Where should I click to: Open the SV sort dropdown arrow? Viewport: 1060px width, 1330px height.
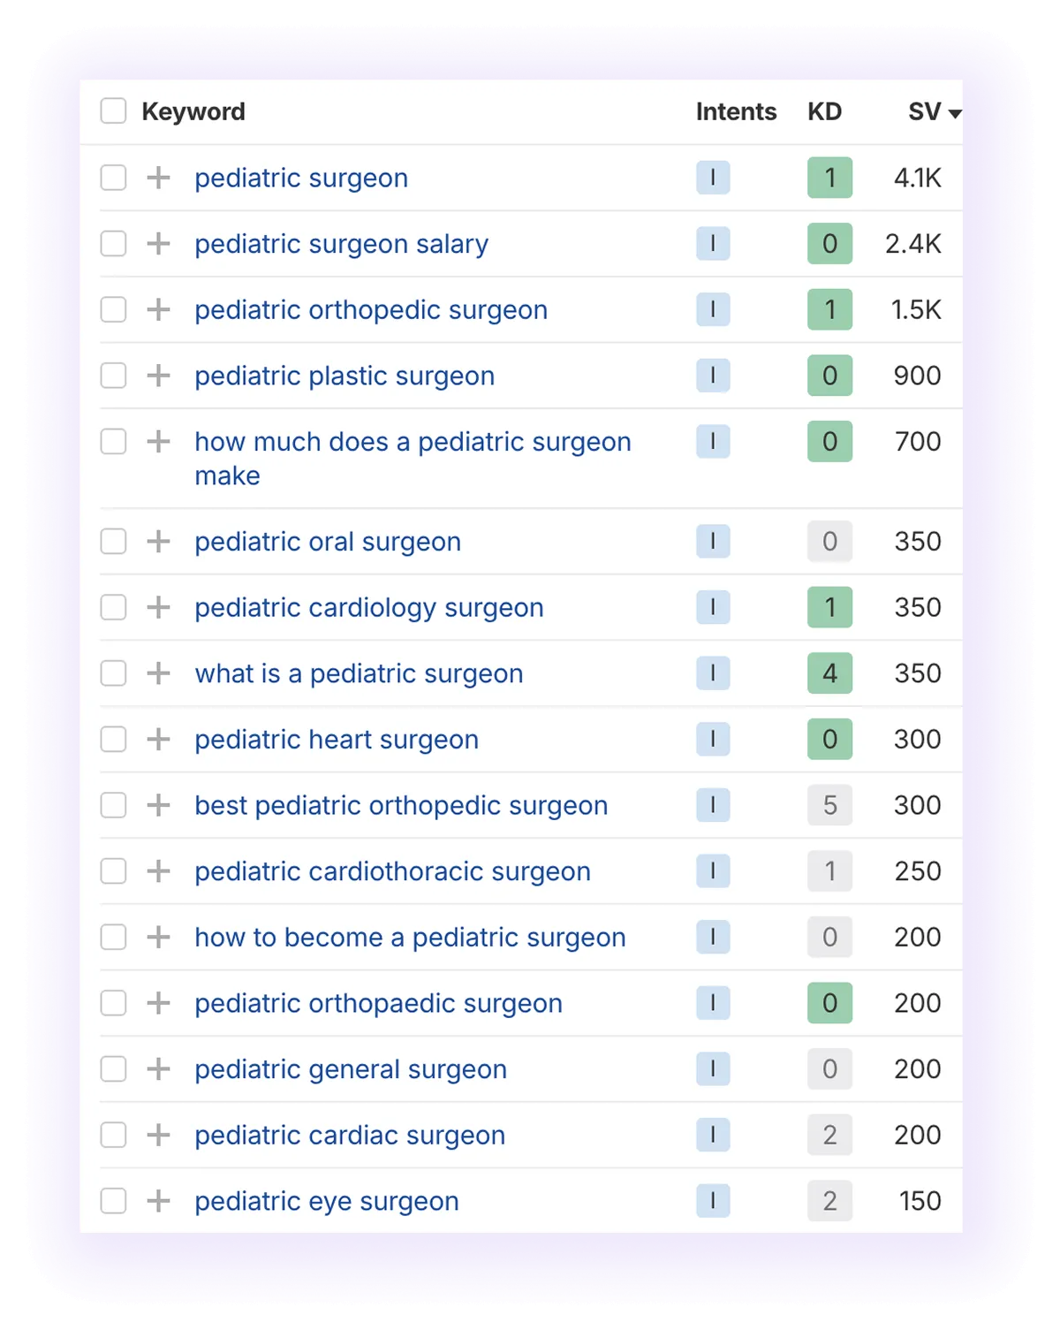[956, 115]
